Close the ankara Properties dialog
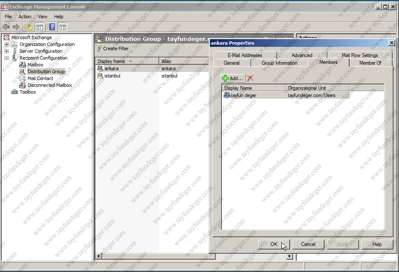Viewport: 399px width, 272px height. point(392,43)
